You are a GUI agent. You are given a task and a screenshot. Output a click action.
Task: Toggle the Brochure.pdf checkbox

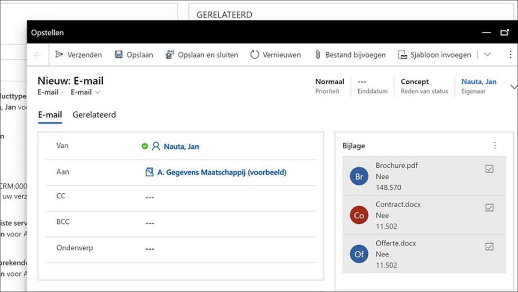pyautogui.click(x=489, y=169)
